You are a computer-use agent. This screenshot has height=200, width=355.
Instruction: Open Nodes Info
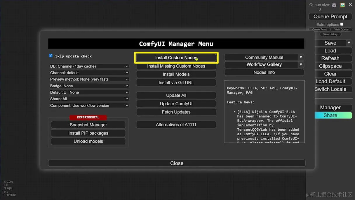pyautogui.click(x=264, y=72)
